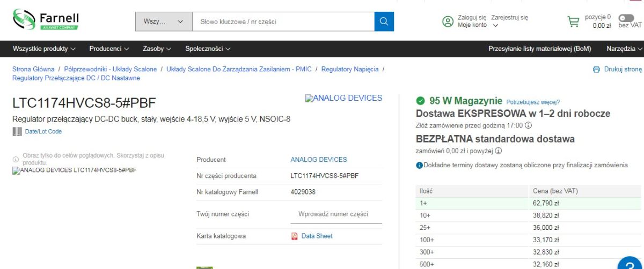This screenshot has width=644, height=269.
Task: Expand the Moje konto dropdown
Action: click(x=478, y=25)
